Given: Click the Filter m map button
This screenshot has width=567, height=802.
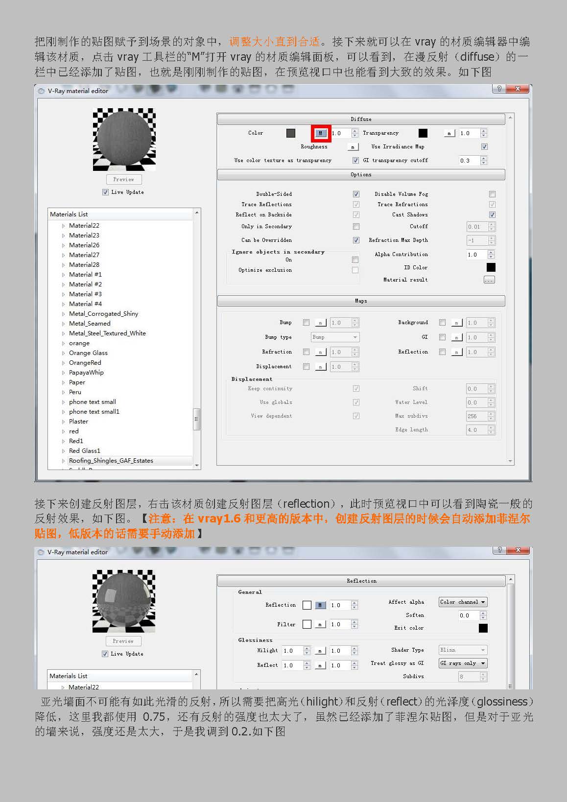Looking at the screenshot, I should pos(320,624).
